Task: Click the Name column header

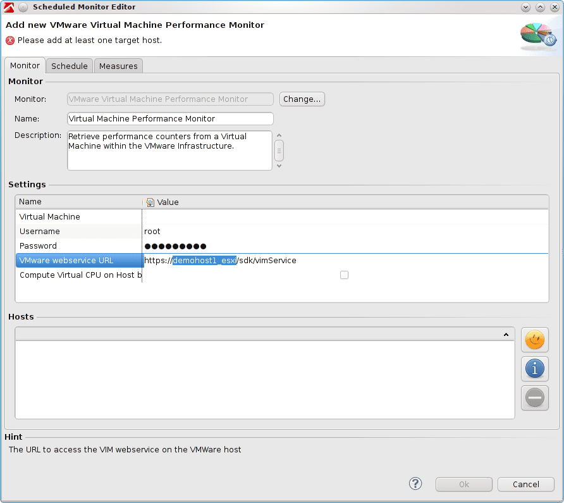Action: coord(79,202)
